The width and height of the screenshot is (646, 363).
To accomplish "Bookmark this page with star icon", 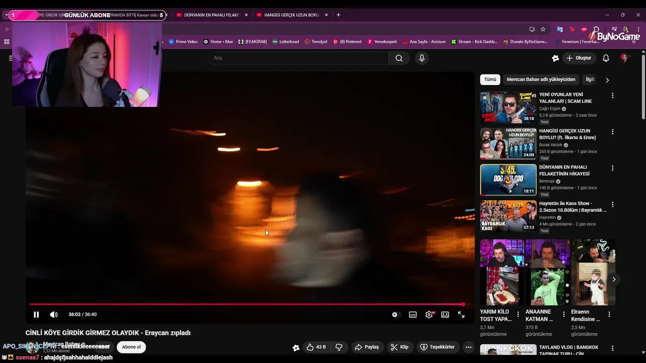I will (x=543, y=29).
